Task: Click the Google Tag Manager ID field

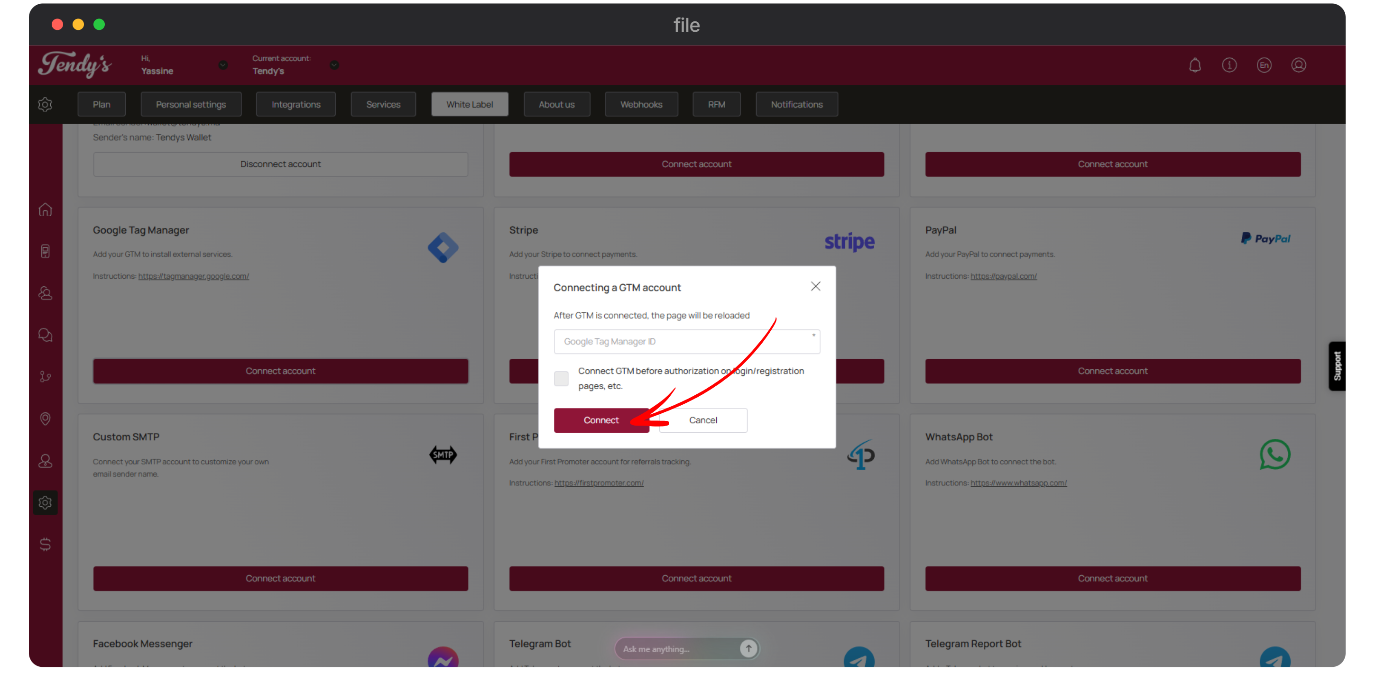Action: click(x=687, y=342)
